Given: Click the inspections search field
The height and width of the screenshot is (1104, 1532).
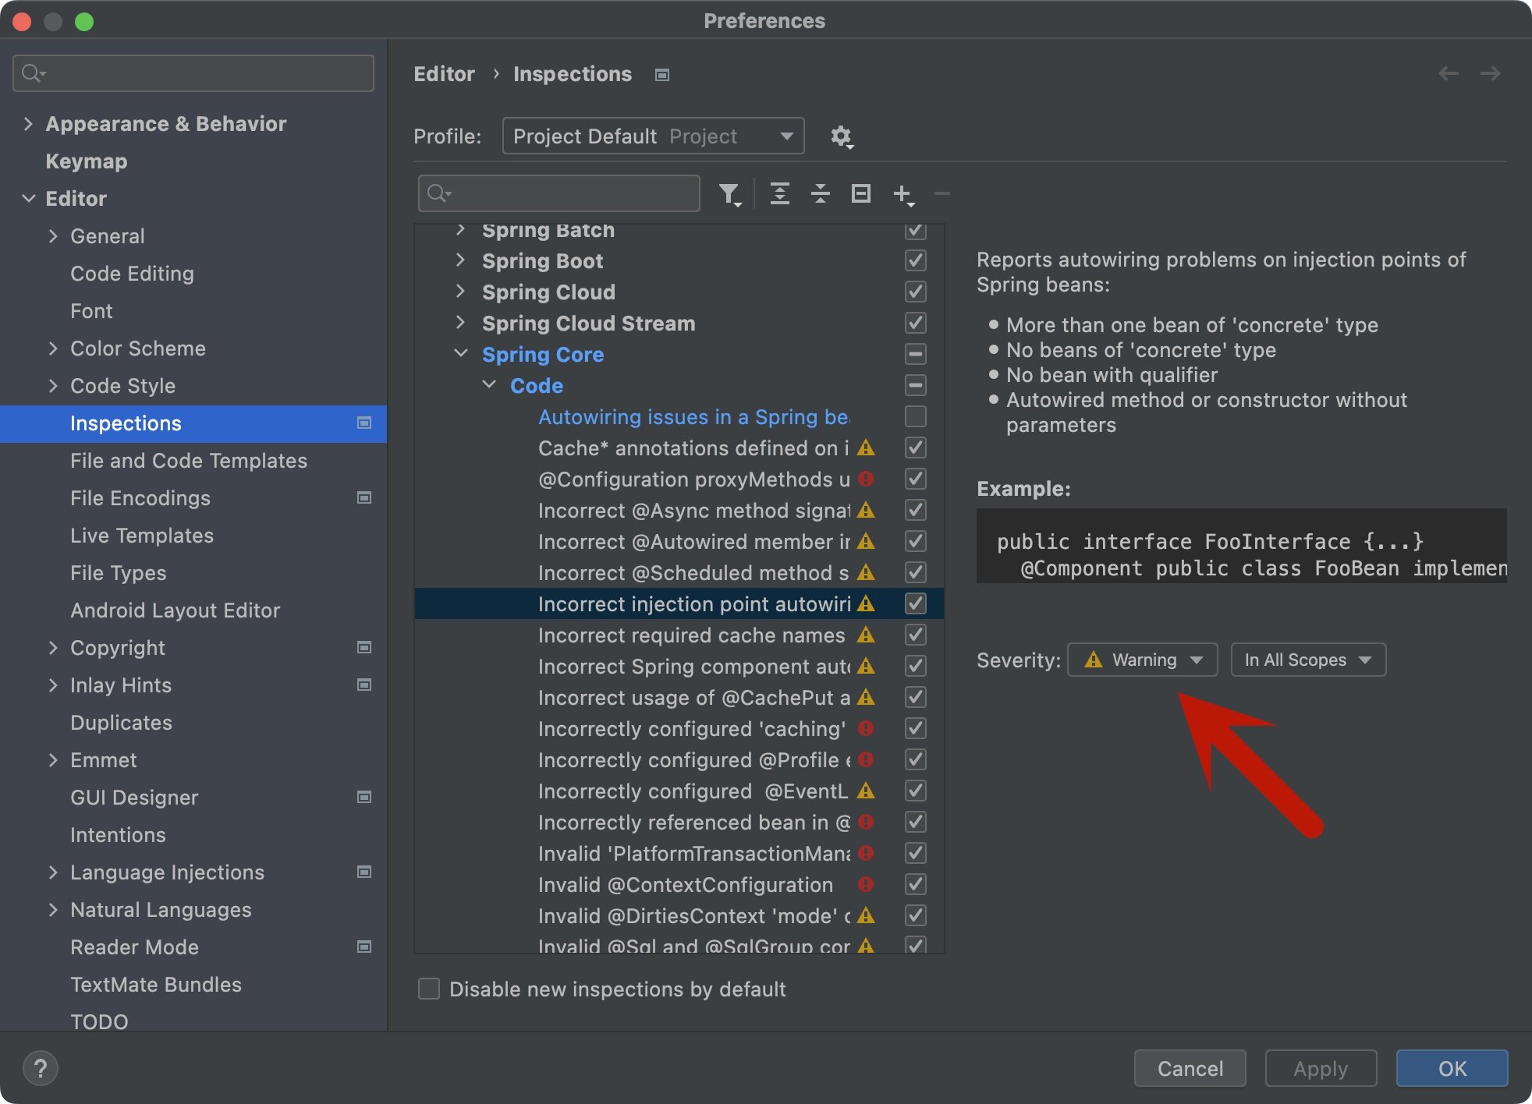Looking at the screenshot, I should coord(569,193).
